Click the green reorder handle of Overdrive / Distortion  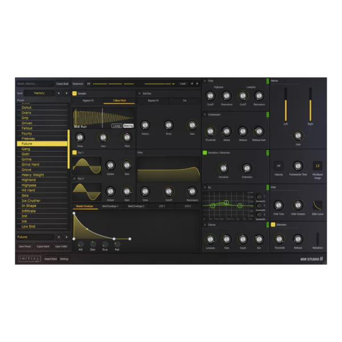(x=268, y=153)
